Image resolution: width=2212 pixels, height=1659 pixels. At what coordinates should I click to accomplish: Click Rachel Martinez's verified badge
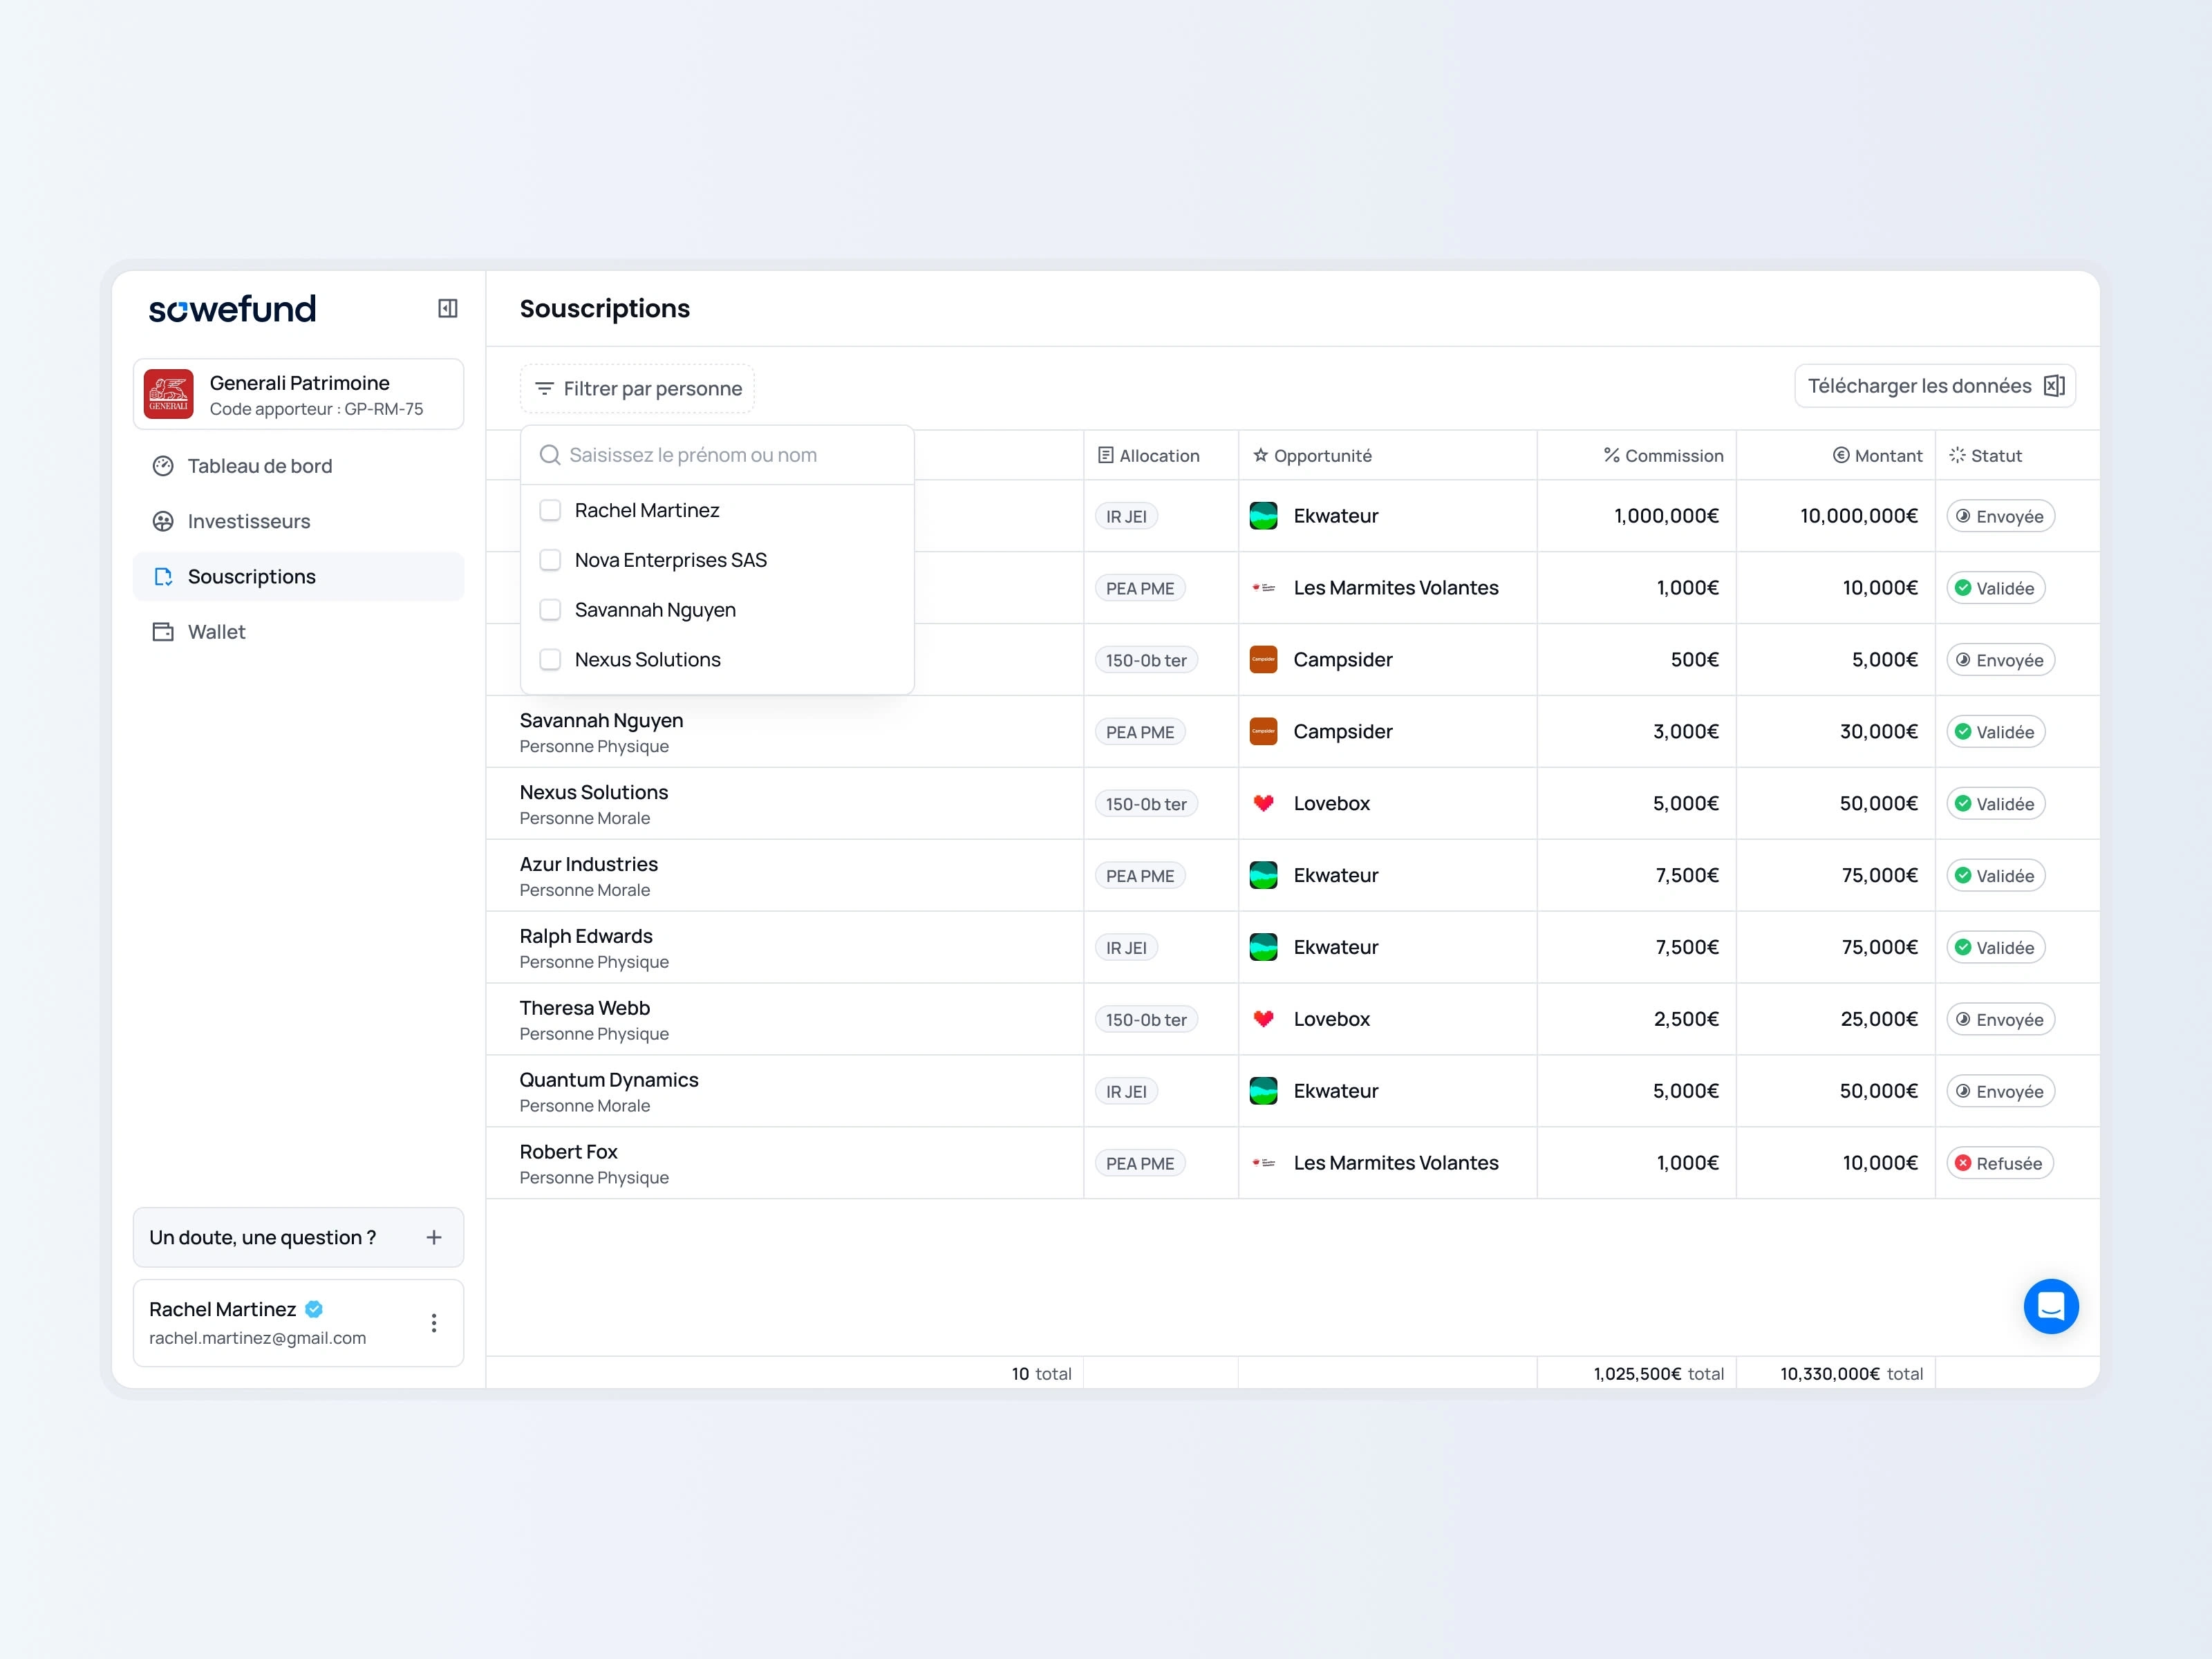click(314, 1309)
